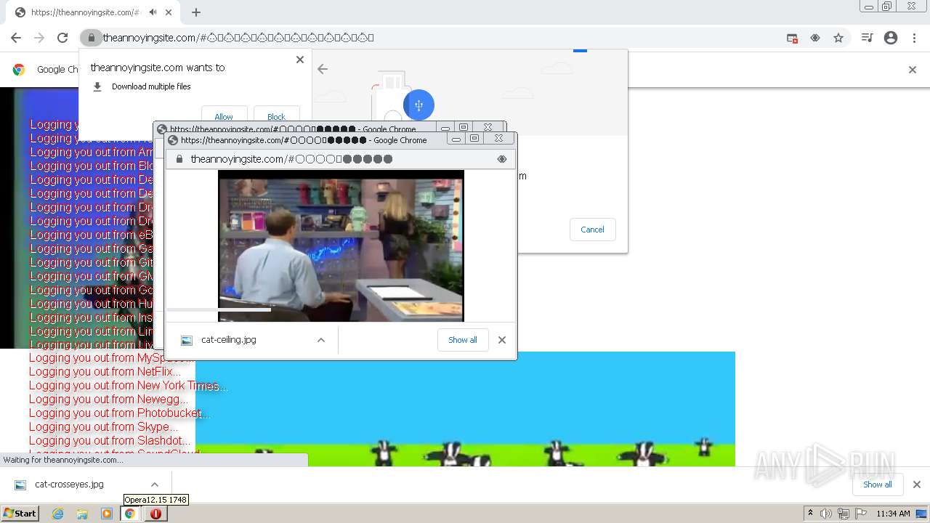Click Show all in the main download bar
Viewport: 930px width, 523px height.
click(878, 485)
